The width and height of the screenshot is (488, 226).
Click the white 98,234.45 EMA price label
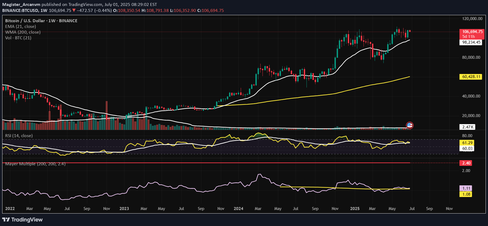tap(471, 42)
